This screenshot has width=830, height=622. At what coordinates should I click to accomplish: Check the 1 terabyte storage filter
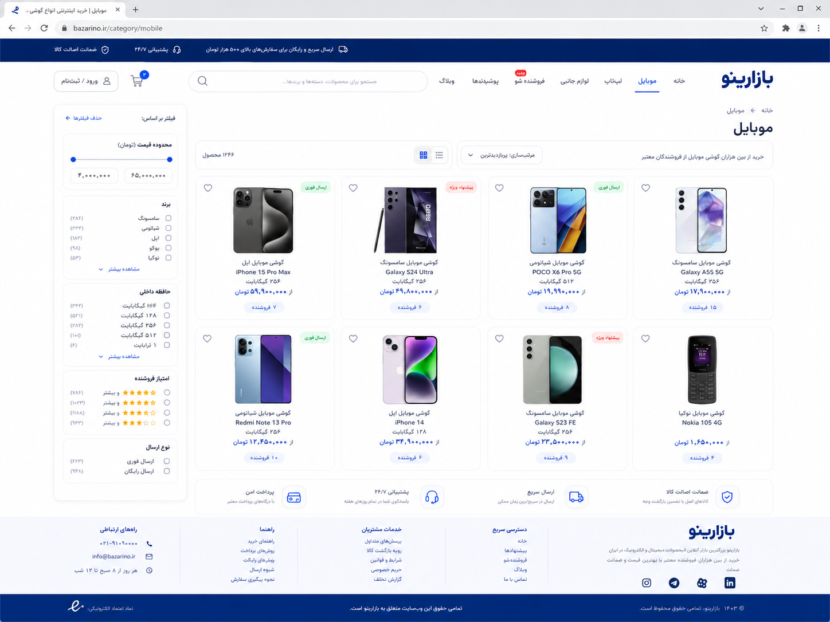pos(167,345)
